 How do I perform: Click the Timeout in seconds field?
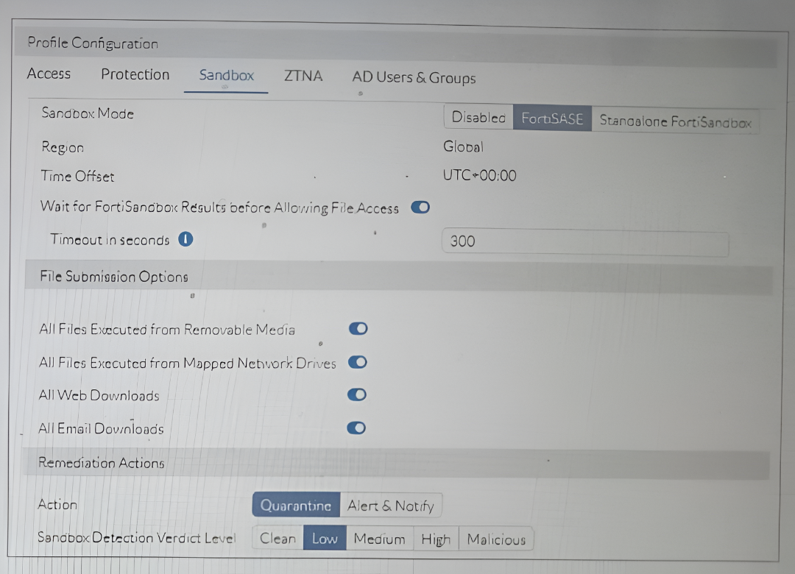pyautogui.click(x=585, y=241)
